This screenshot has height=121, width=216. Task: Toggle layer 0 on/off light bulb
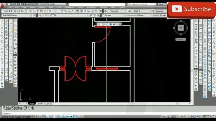(x=44, y=15)
